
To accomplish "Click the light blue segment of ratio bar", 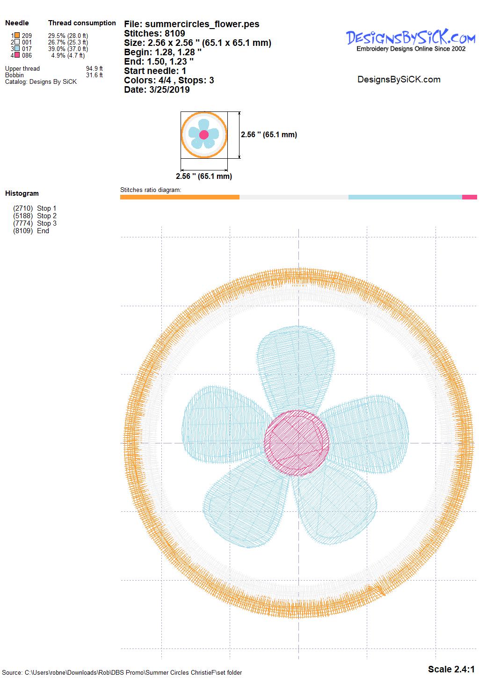I will [x=405, y=197].
